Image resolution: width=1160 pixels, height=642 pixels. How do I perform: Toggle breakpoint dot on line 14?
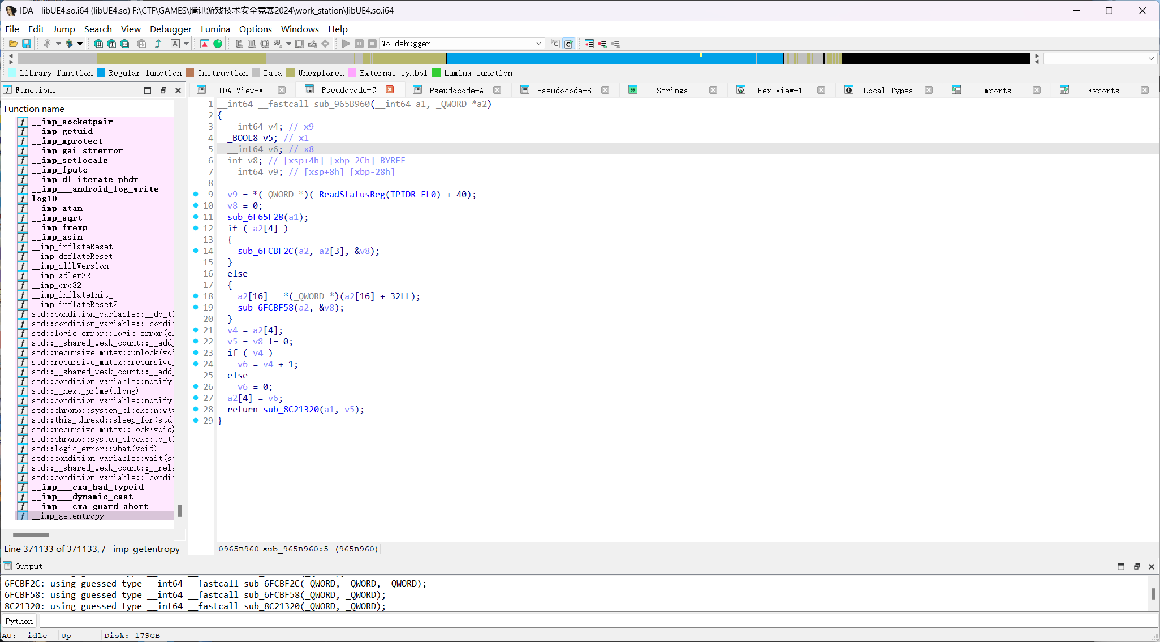point(196,251)
